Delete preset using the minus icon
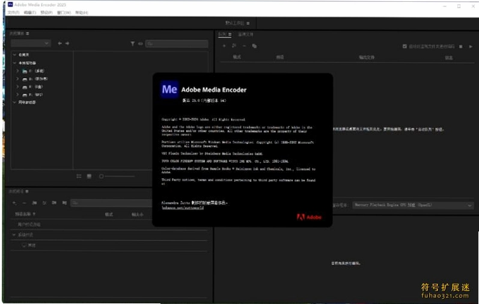 click(x=24, y=203)
